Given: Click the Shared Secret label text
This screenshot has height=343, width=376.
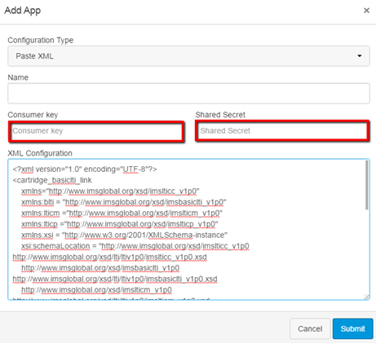Looking at the screenshot, I should click(220, 115).
